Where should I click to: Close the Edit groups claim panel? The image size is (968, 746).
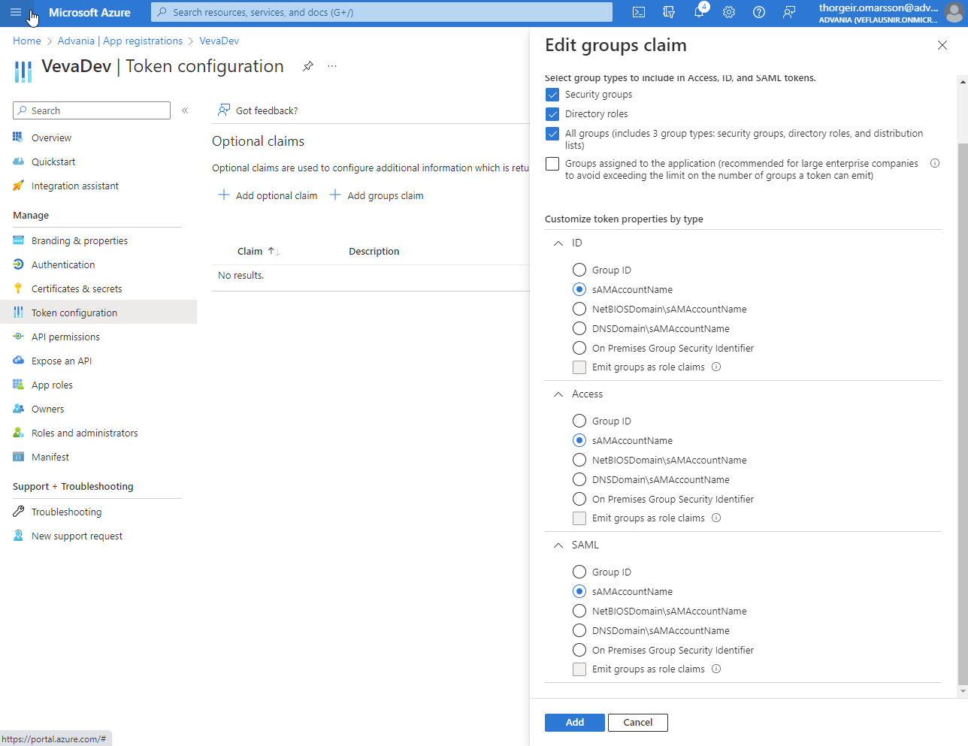point(942,45)
